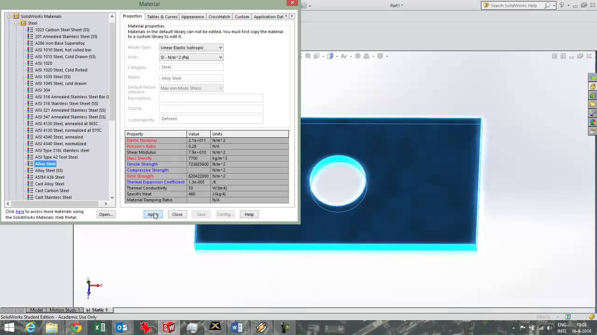
Task: Open Model Type dropdown
Action: point(191,47)
